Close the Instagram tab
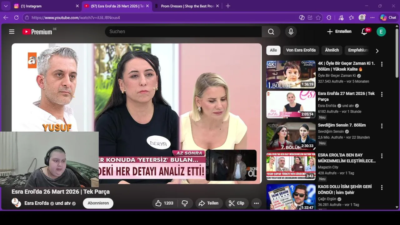Image resolution: width=400 pixels, height=225 pixels. (77, 6)
